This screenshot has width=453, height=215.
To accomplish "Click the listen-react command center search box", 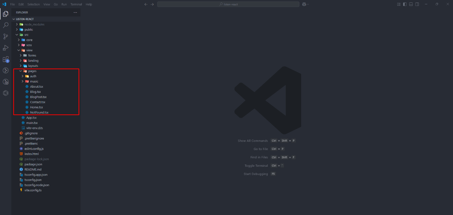I will click(x=228, y=4).
